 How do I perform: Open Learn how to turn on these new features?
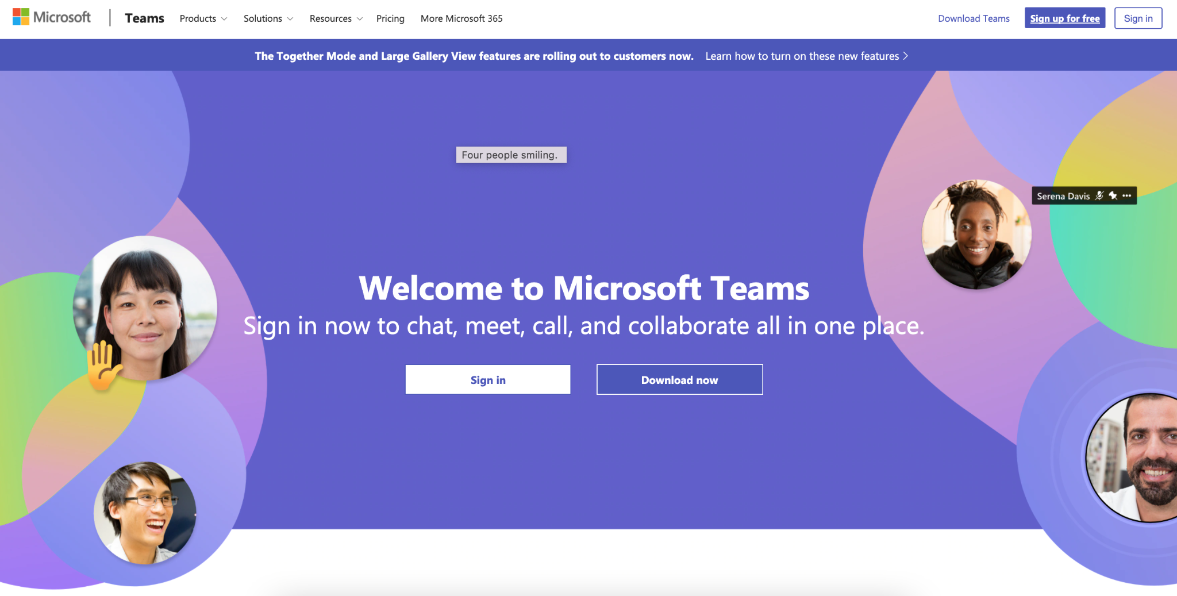[806, 56]
